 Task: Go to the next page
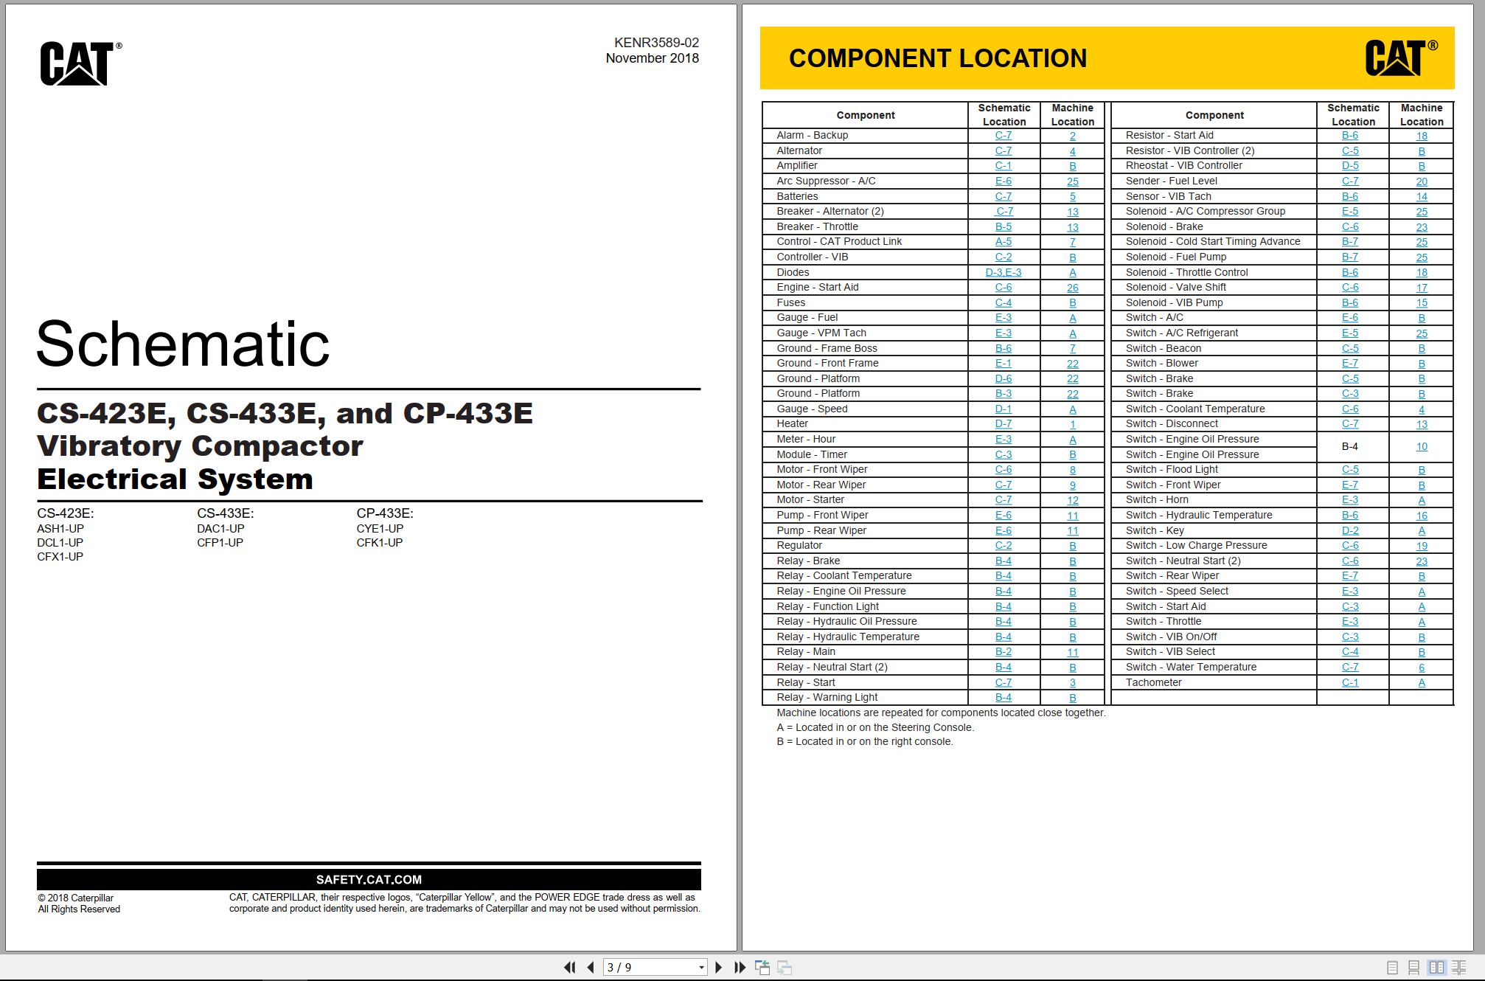719,967
